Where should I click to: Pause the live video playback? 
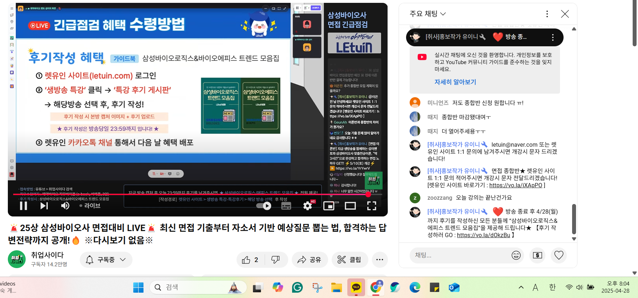tap(24, 206)
